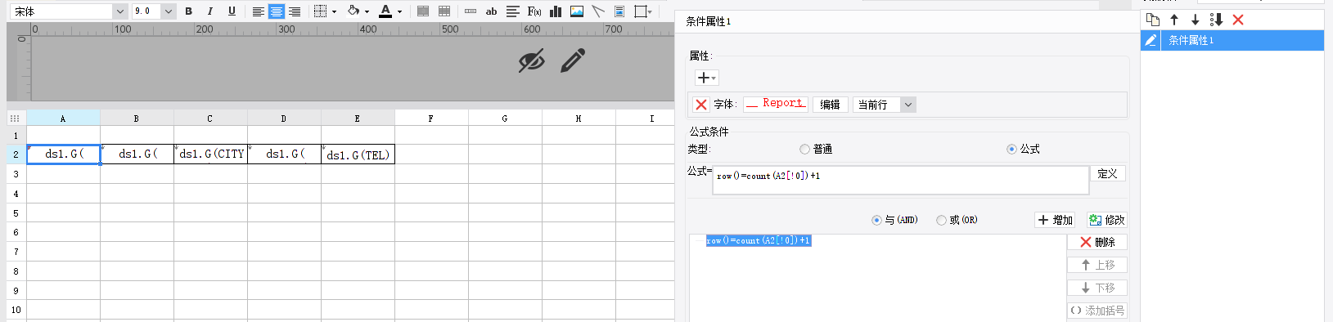1333x322 pixels.
Task: Align cell text left
Action: (x=259, y=11)
